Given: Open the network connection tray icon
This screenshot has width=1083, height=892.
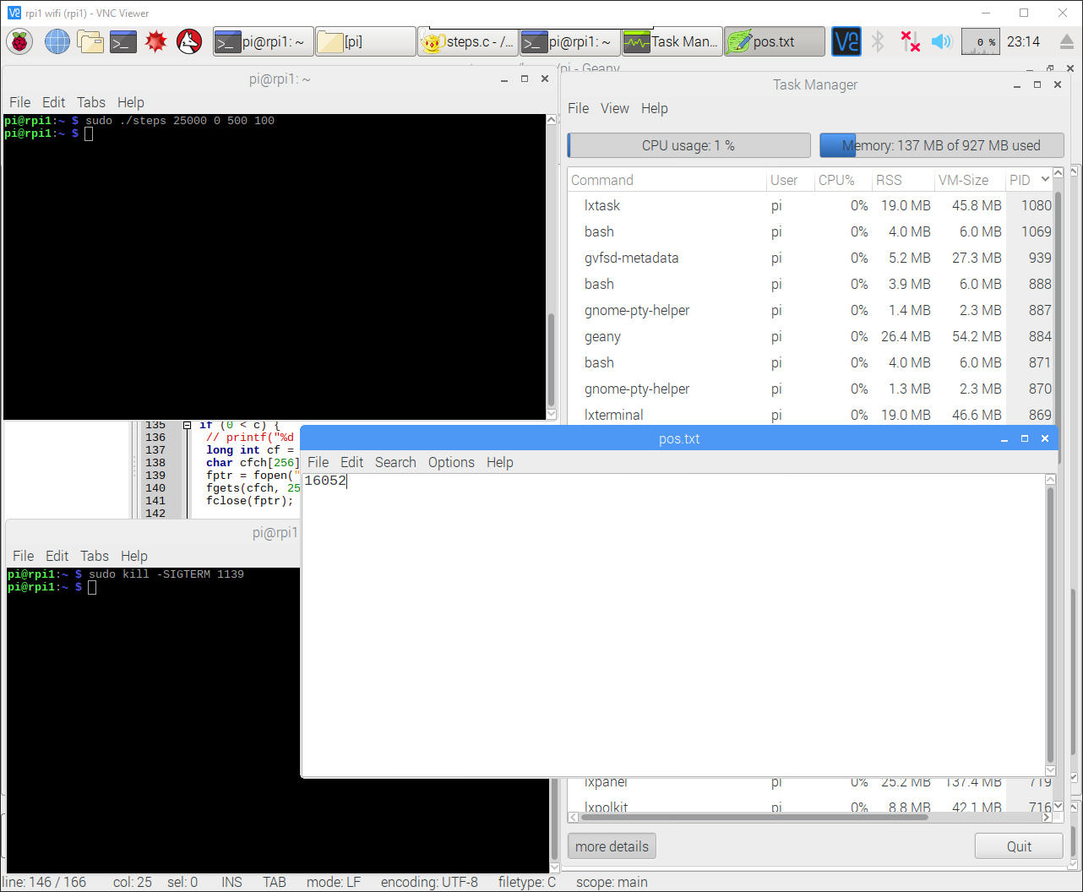Looking at the screenshot, I should pos(910,41).
